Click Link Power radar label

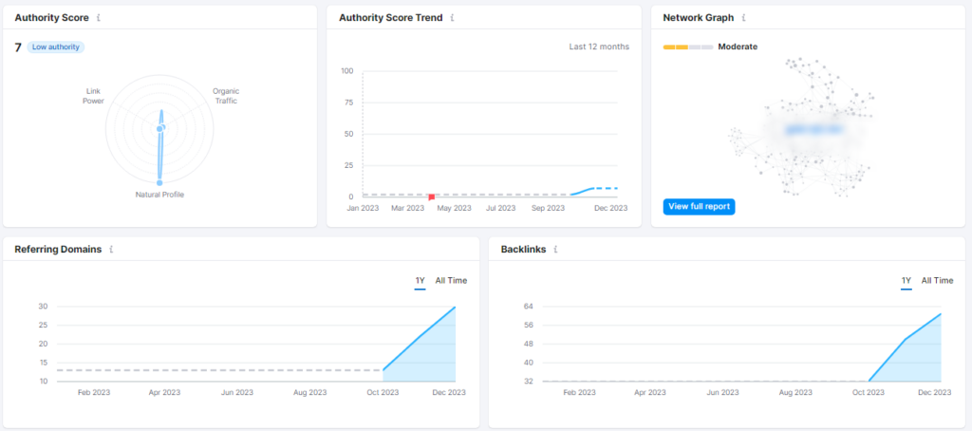point(94,96)
